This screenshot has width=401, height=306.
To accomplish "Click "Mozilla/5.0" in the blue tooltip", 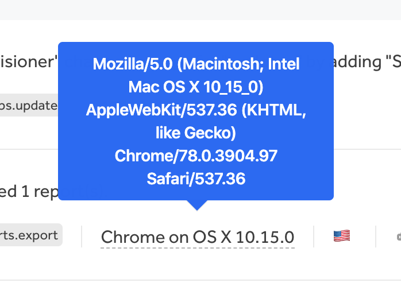I will [131, 64].
